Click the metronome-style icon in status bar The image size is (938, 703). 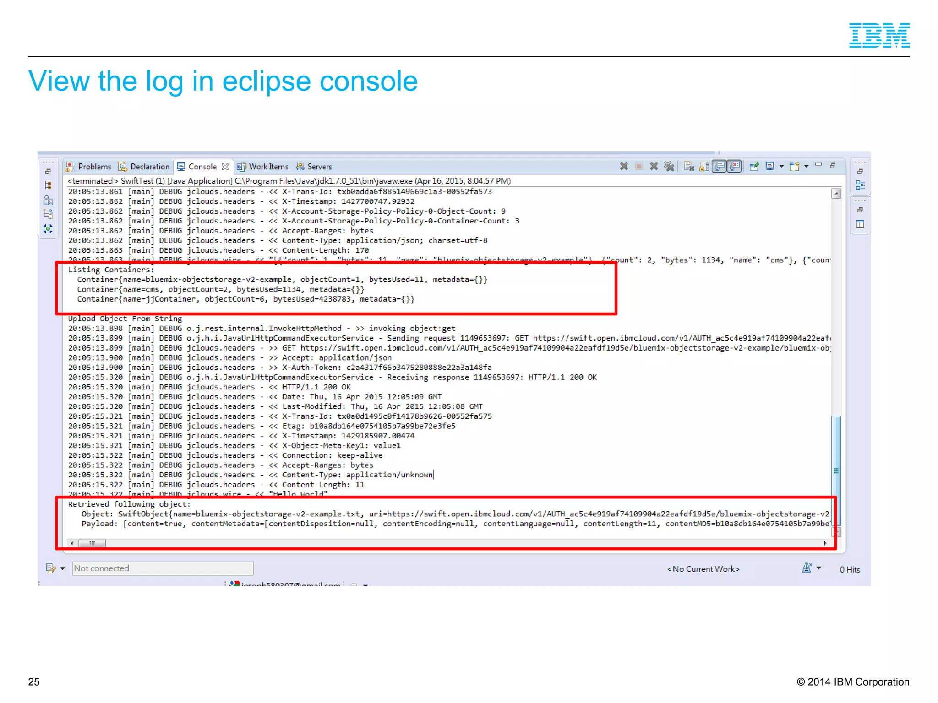point(807,568)
